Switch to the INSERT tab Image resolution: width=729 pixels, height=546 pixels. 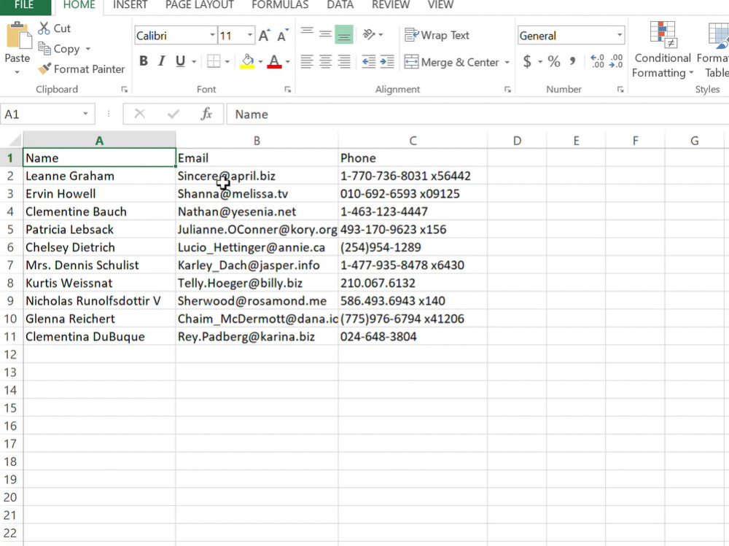[x=130, y=5]
